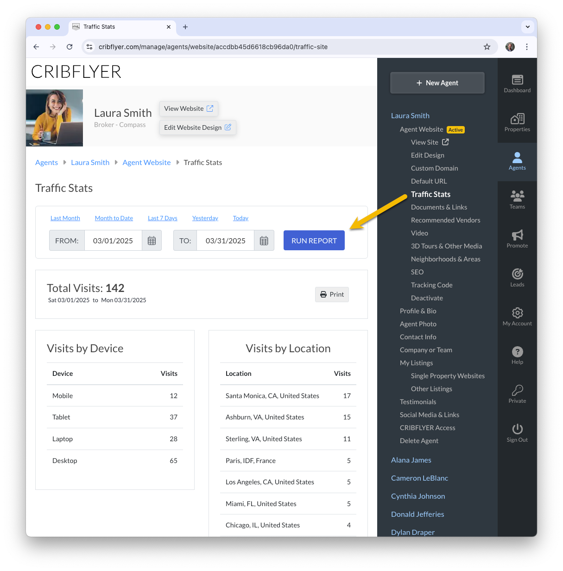
Task: Click the Print button
Action: point(332,294)
